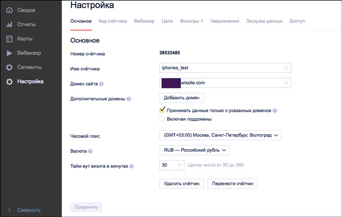Open the Часовой пояс timezone dropdown
342x217 pixels.
[x=220, y=135]
